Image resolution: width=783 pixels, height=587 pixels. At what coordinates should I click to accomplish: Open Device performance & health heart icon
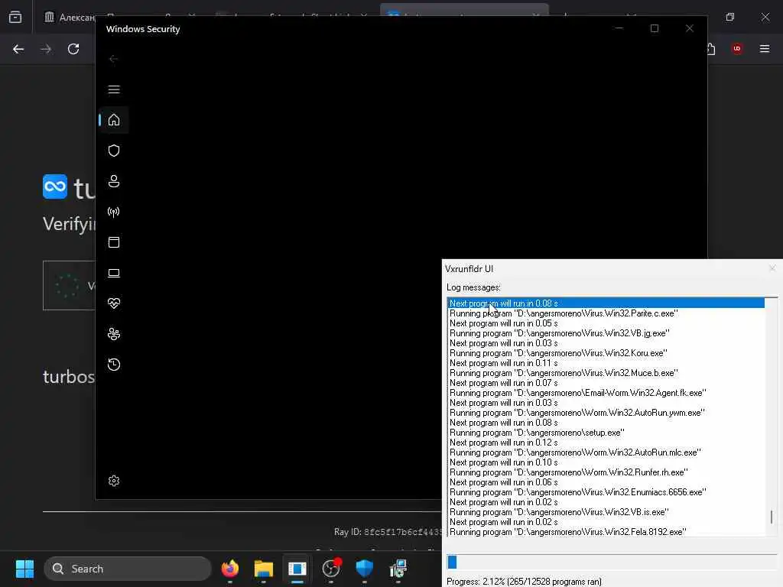pyautogui.click(x=114, y=303)
